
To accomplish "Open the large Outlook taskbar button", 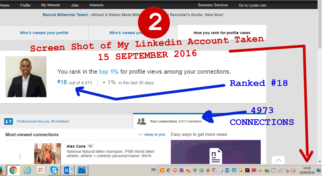I will point(68,170).
